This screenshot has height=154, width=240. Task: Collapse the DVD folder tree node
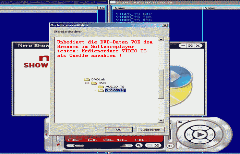coord(87,83)
